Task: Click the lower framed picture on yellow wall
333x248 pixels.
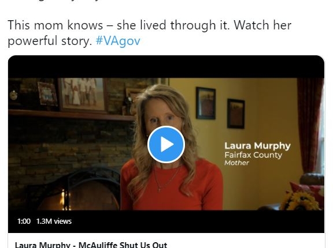Action: pos(236,114)
